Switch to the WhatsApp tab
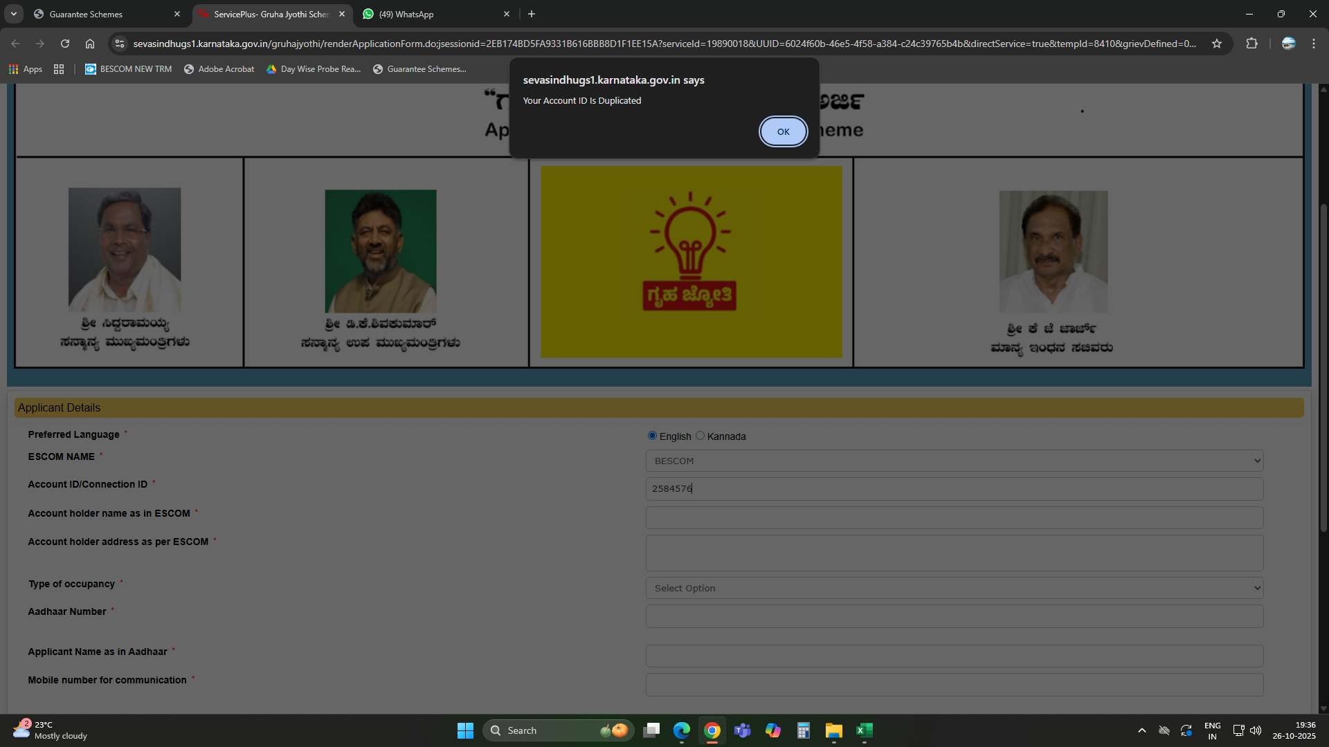 [x=429, y=14]
